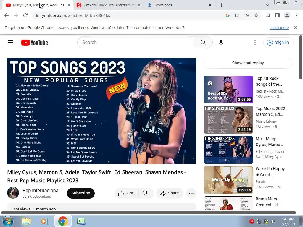This screenshot has width=303, height=227.
Task: Share the video
Action: point(170,193)
